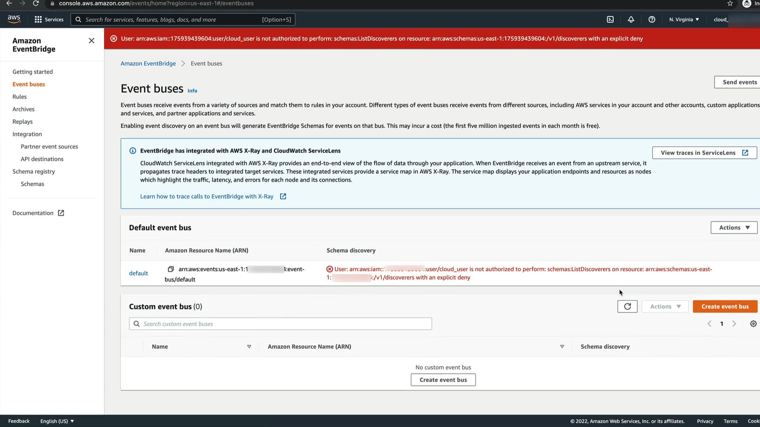The height and width of the screenshot is (427, 760).
Task: Copy the default event bus ARN
Action: [x=171, y=269]
